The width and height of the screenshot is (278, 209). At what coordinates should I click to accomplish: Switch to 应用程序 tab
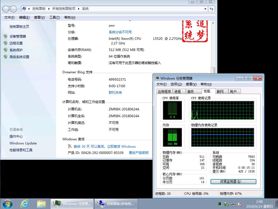pyautogui.click(x=165, y=92)
